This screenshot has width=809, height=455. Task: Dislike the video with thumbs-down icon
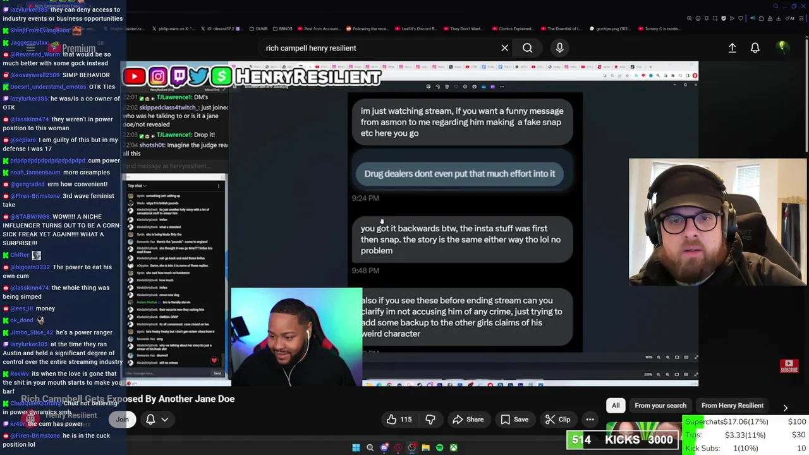coord(430,420)
